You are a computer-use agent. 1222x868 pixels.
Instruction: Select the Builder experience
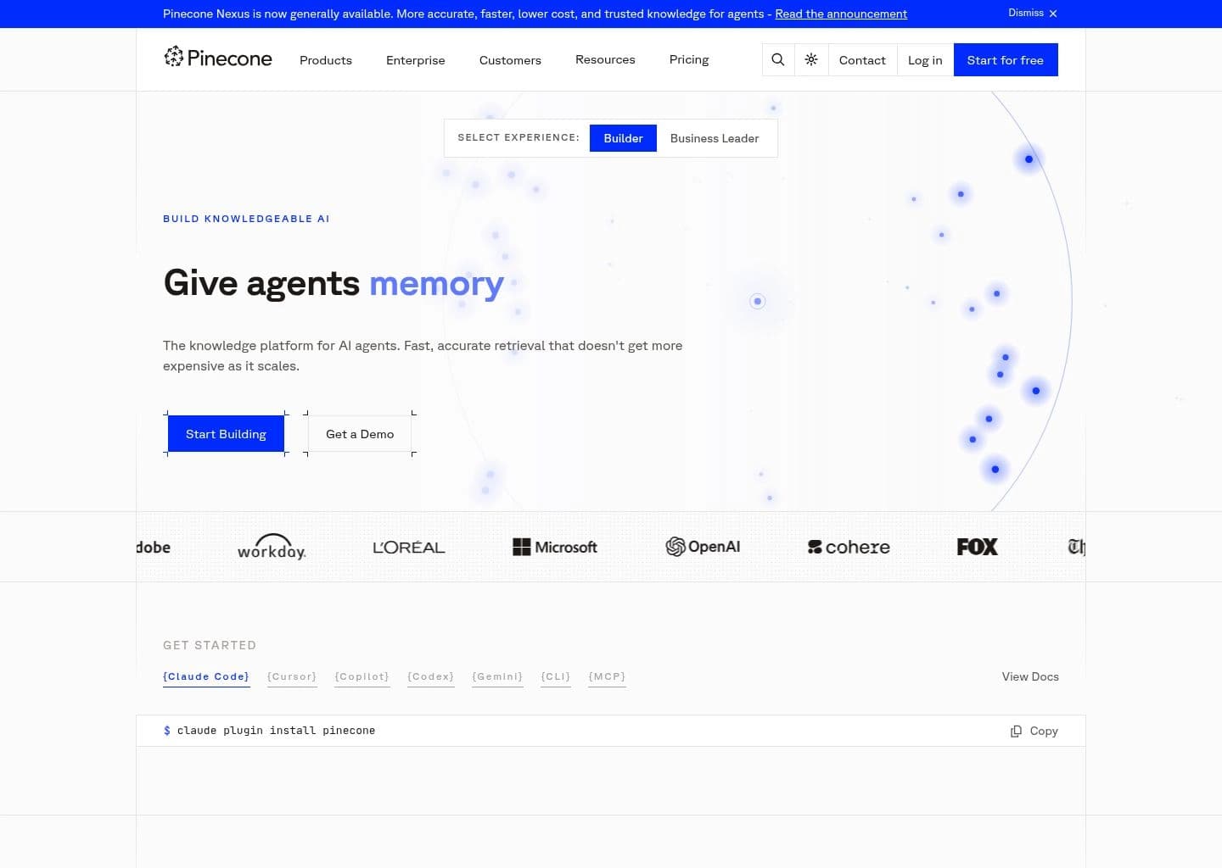coord(623,138)
